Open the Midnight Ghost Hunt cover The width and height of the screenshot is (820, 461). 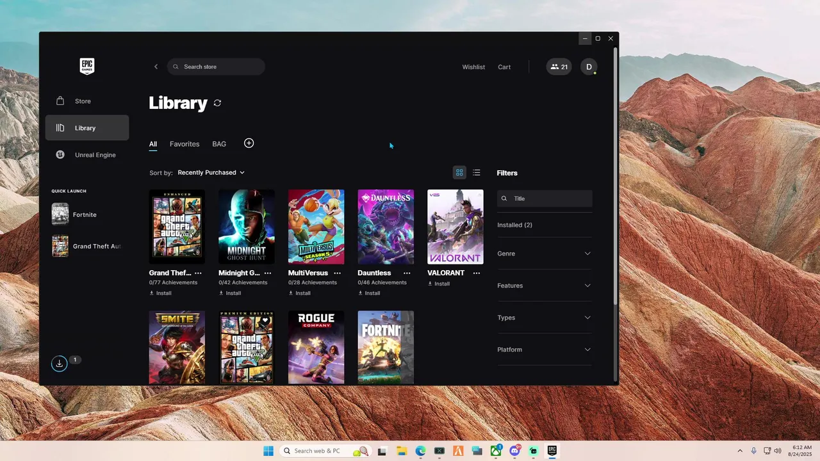coord(247,227)
